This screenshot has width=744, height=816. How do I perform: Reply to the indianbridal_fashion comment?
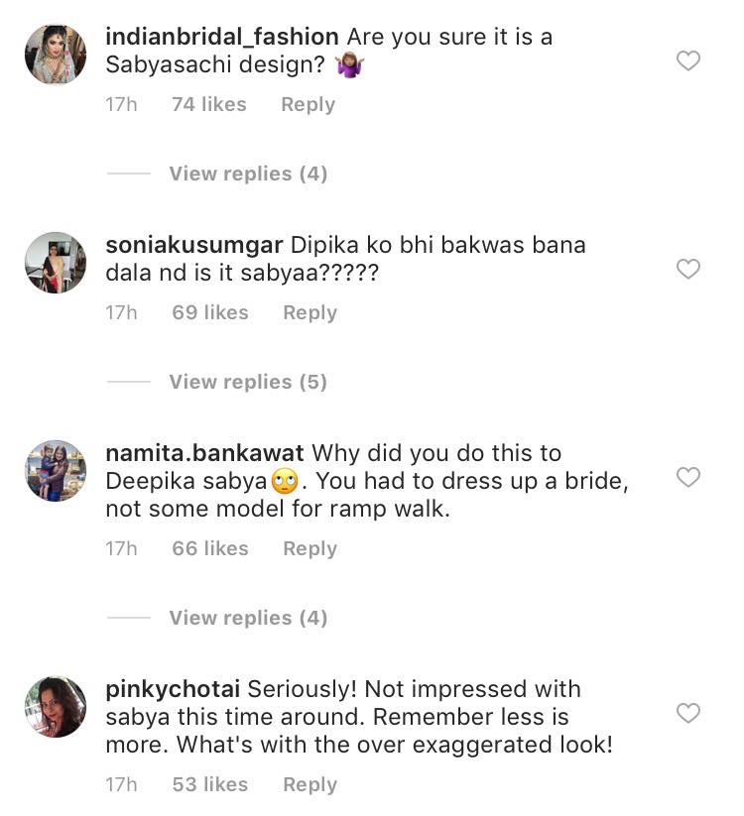(308, 104)
